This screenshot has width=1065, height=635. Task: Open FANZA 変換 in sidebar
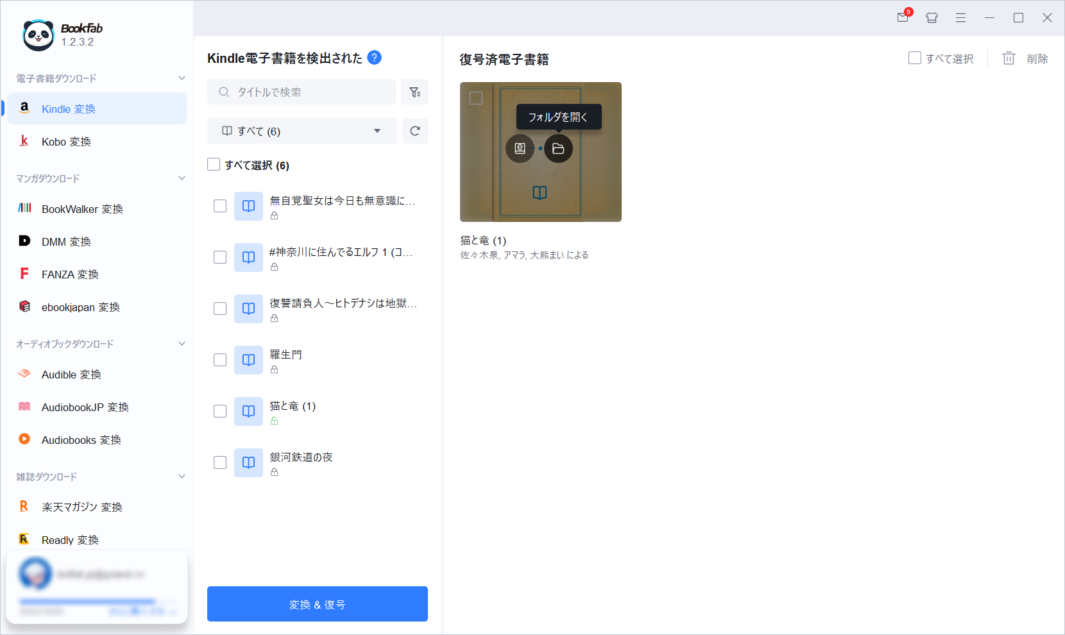point(96,274)
